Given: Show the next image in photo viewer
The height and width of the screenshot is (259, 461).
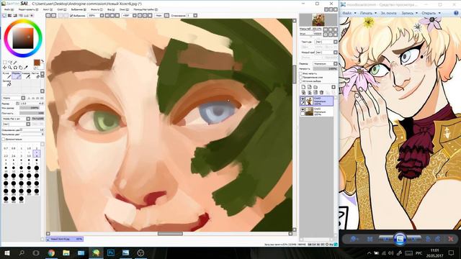Looking at the screenshot, I should click(413, 240).
